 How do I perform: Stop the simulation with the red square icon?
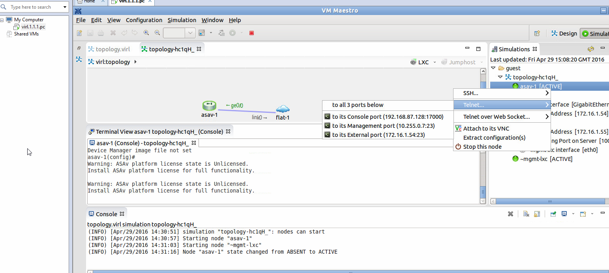251,33
